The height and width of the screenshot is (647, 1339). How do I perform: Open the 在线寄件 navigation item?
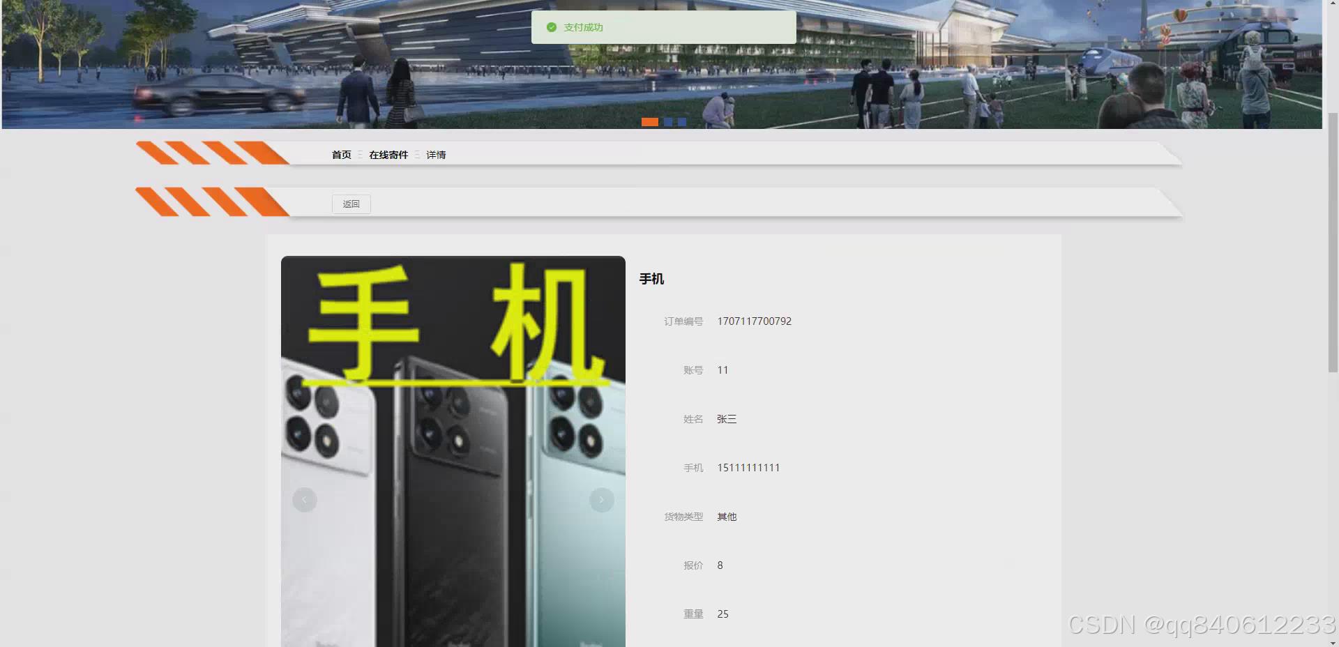tap(388, 155)
